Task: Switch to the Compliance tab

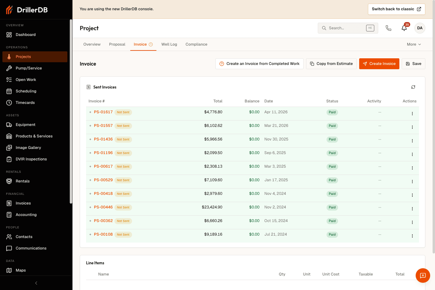Action: 196,44
